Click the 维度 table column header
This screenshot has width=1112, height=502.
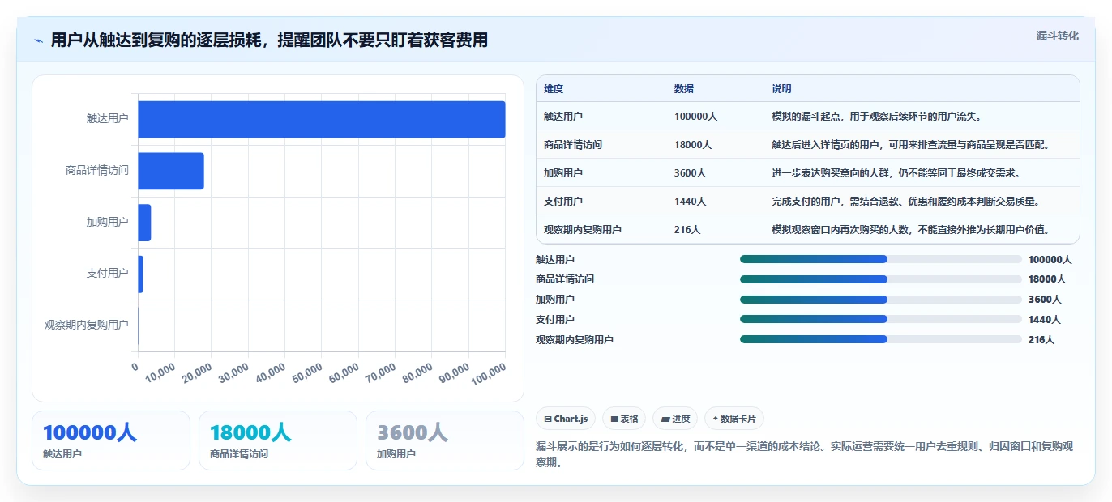tap(554, 89)
